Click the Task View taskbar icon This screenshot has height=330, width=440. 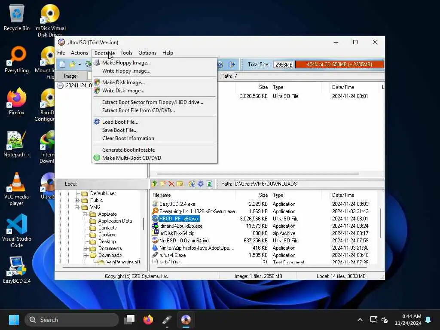(x=129, y=320)
